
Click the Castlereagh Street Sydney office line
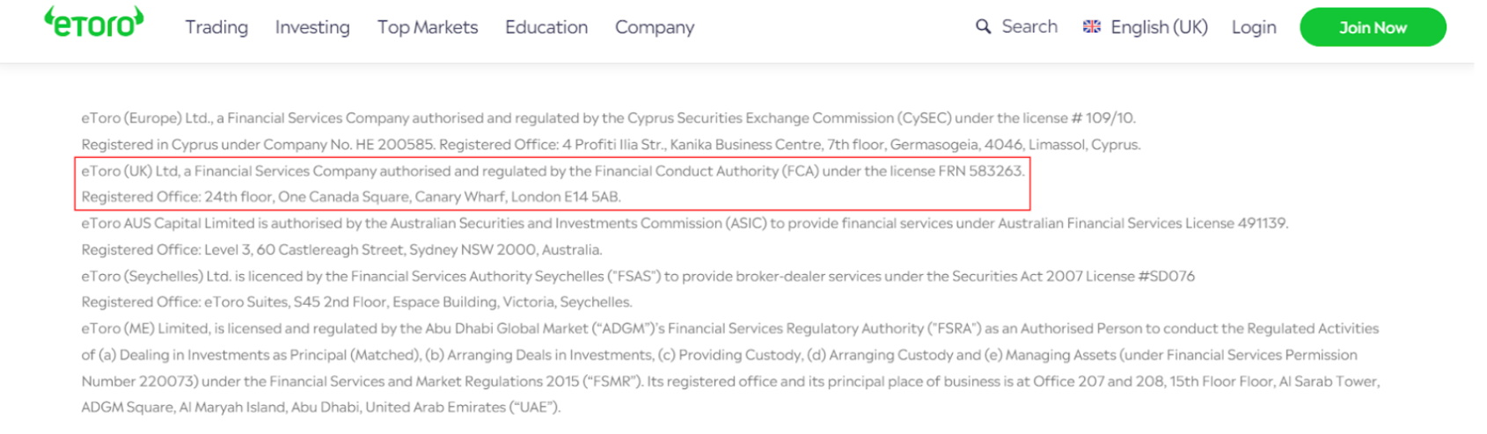341,250
